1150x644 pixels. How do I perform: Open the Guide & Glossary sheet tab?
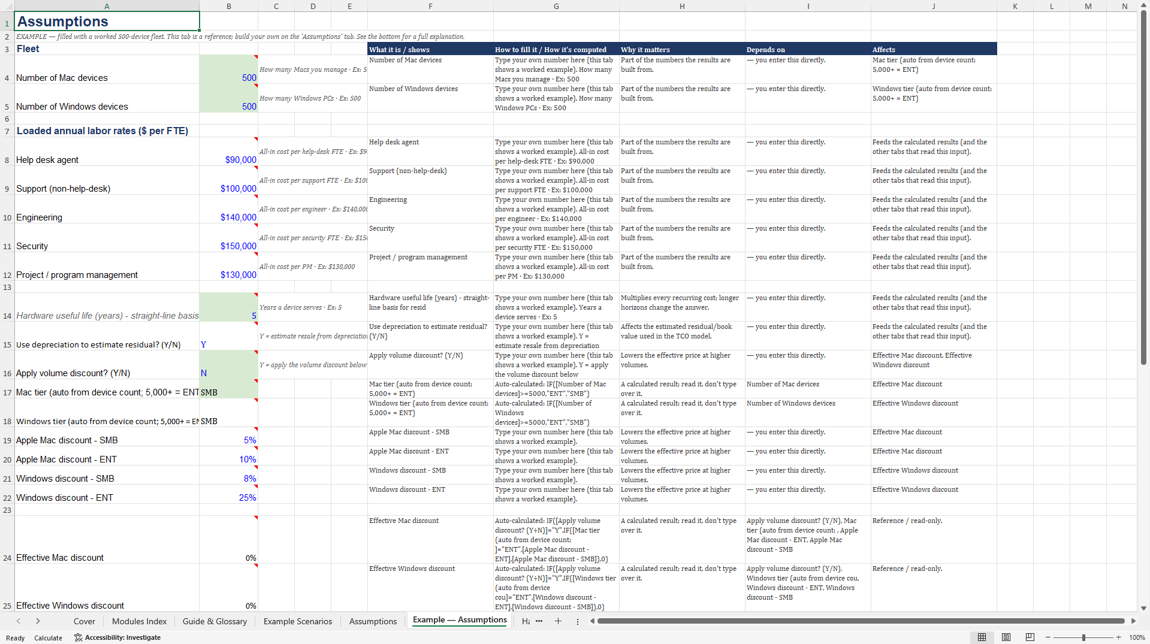(x=215, y=621)
